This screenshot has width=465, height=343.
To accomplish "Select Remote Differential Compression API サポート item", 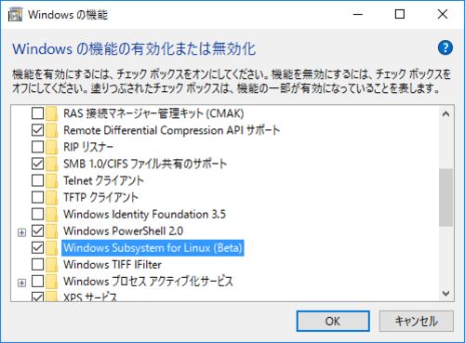I will pyautogui.click(x=172, y=130).
